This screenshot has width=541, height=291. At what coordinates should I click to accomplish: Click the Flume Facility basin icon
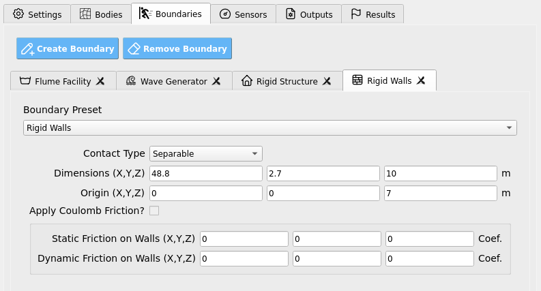click(x=25, y=81)
